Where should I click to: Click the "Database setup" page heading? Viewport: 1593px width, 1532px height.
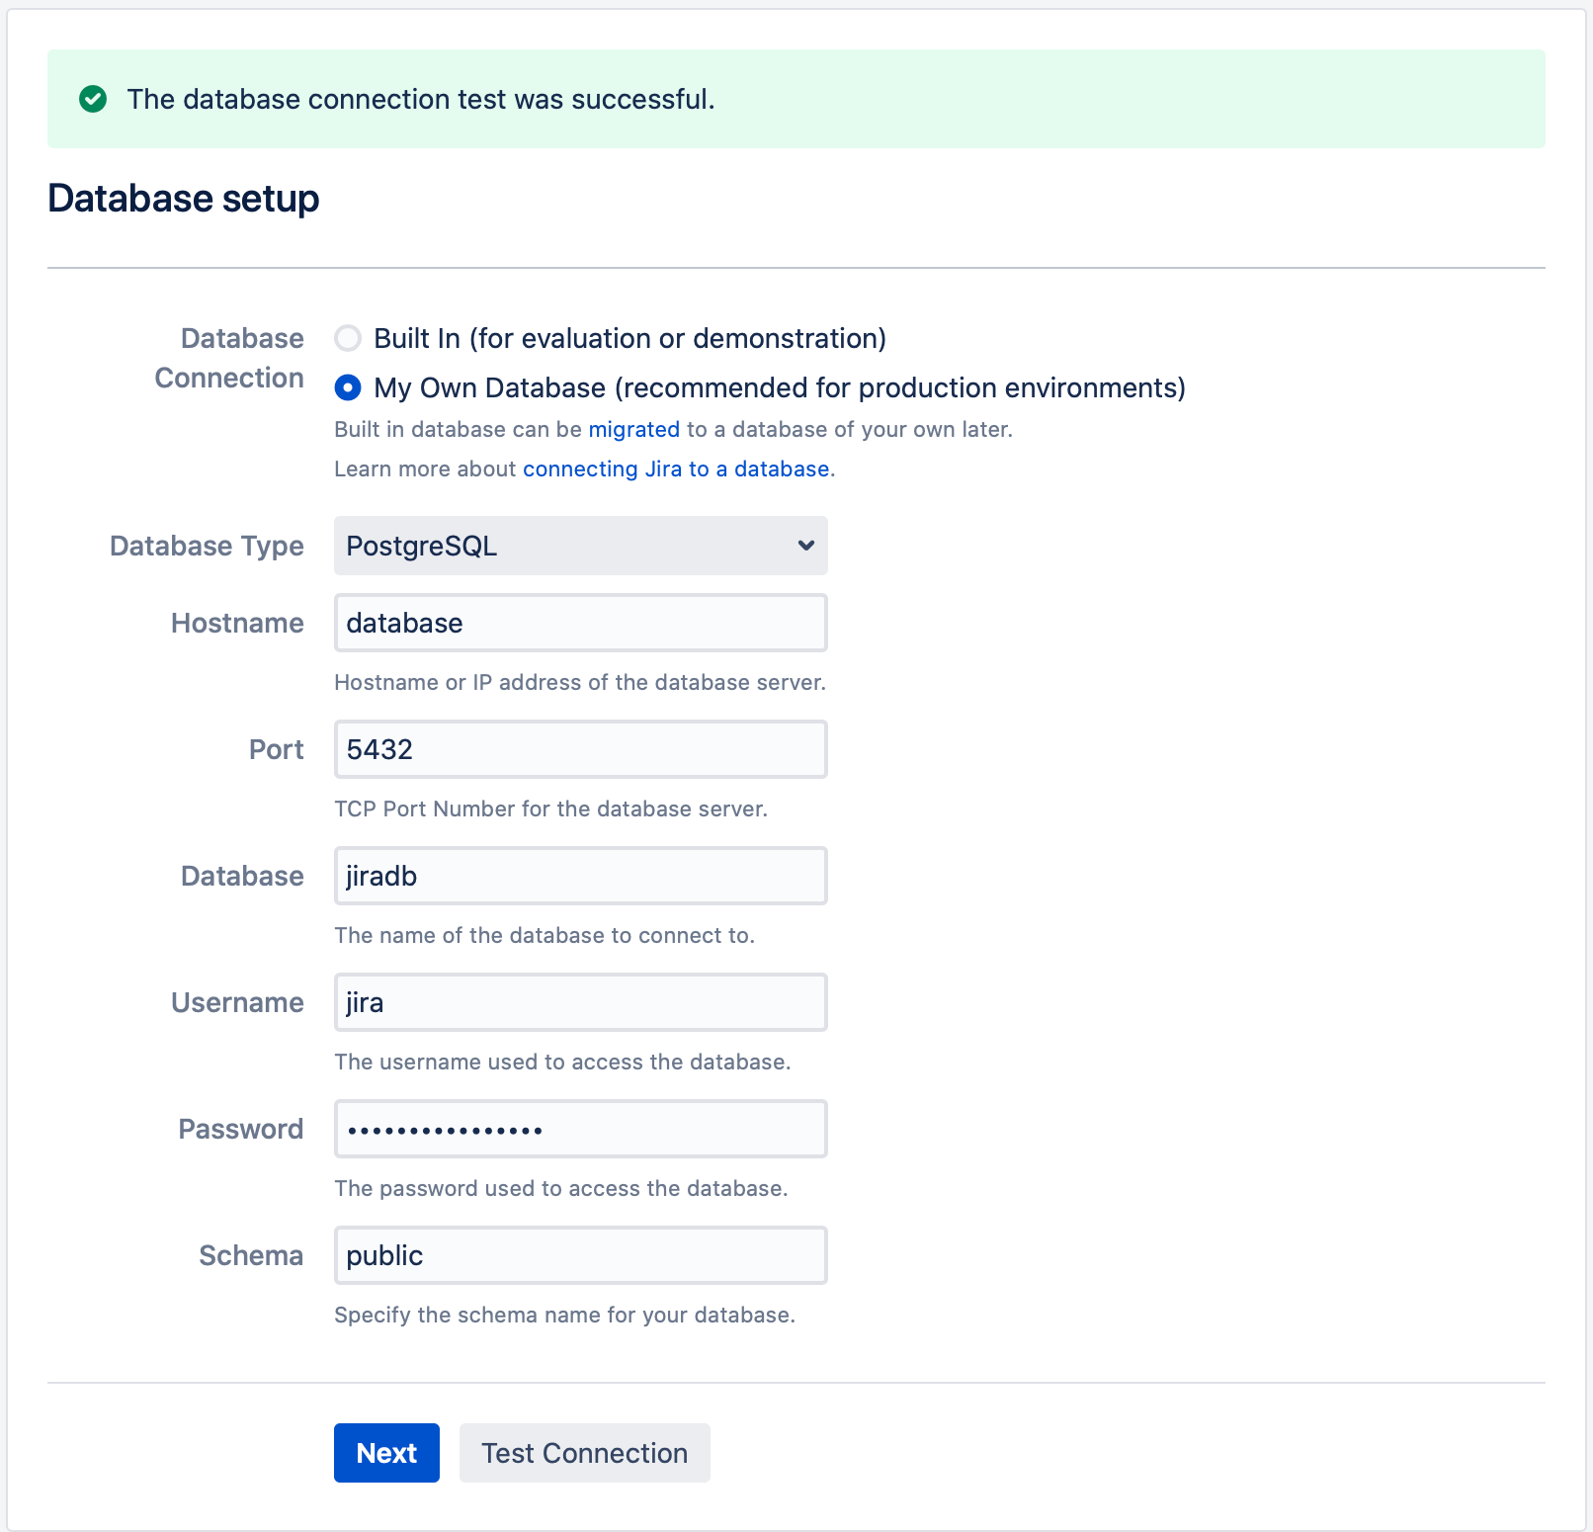(184, 199)
